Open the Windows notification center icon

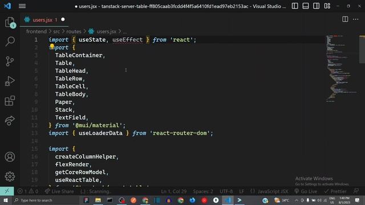357,200
